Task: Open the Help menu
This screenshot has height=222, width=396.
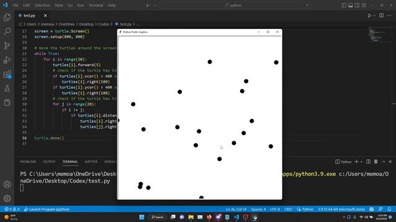Action: (111, 6)
